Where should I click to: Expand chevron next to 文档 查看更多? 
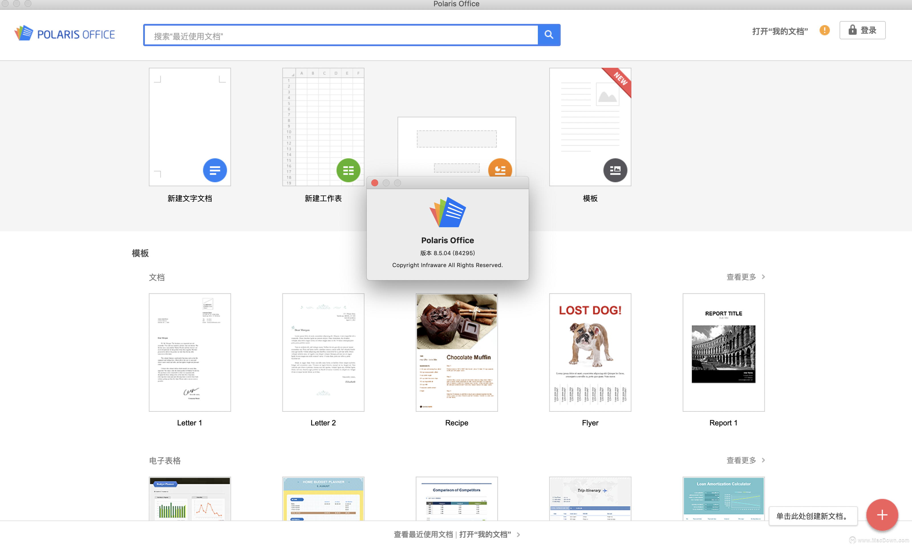(763, 277)
